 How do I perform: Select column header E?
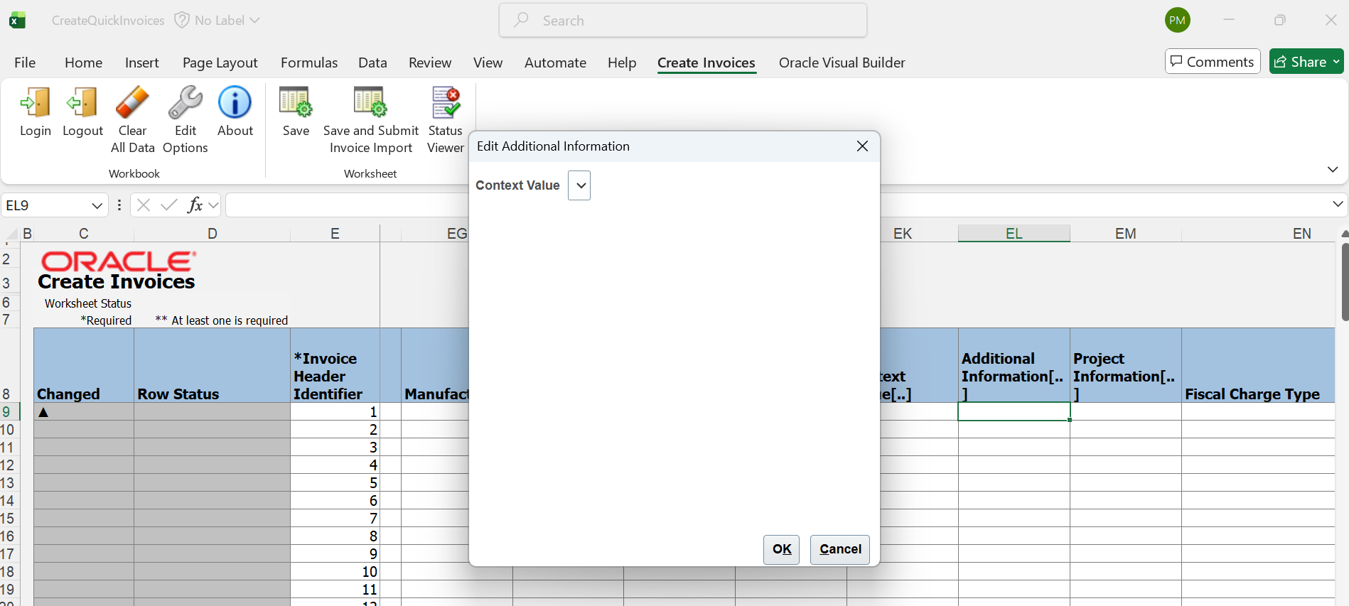[x=335, y=234]
